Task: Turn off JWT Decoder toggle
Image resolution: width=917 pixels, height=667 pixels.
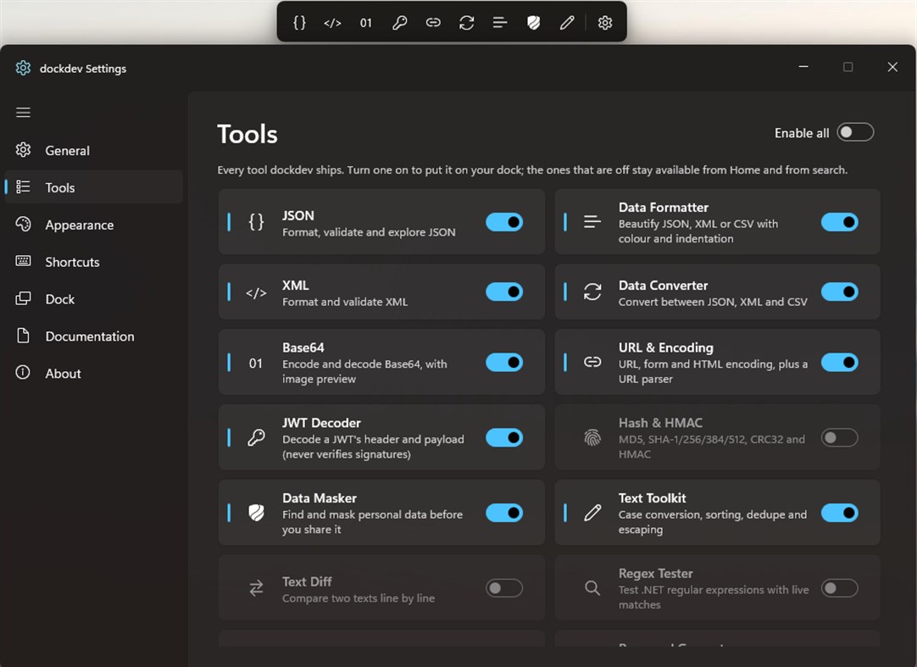Action: [x=504, y=437]
